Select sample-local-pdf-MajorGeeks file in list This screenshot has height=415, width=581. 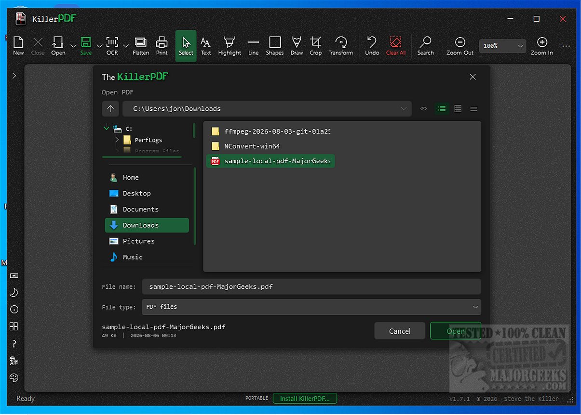[x=271, y=161]
